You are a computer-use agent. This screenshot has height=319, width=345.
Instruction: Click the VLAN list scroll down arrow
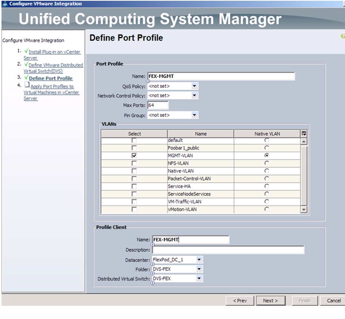coord(304,210)
